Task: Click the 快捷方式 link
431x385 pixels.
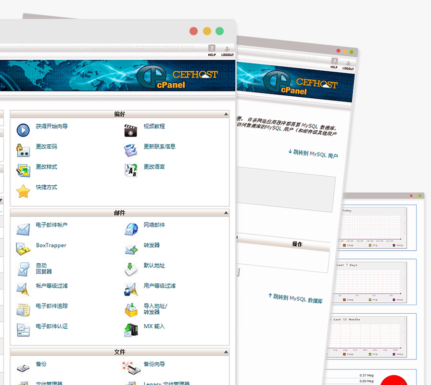Action: point(47,187)
